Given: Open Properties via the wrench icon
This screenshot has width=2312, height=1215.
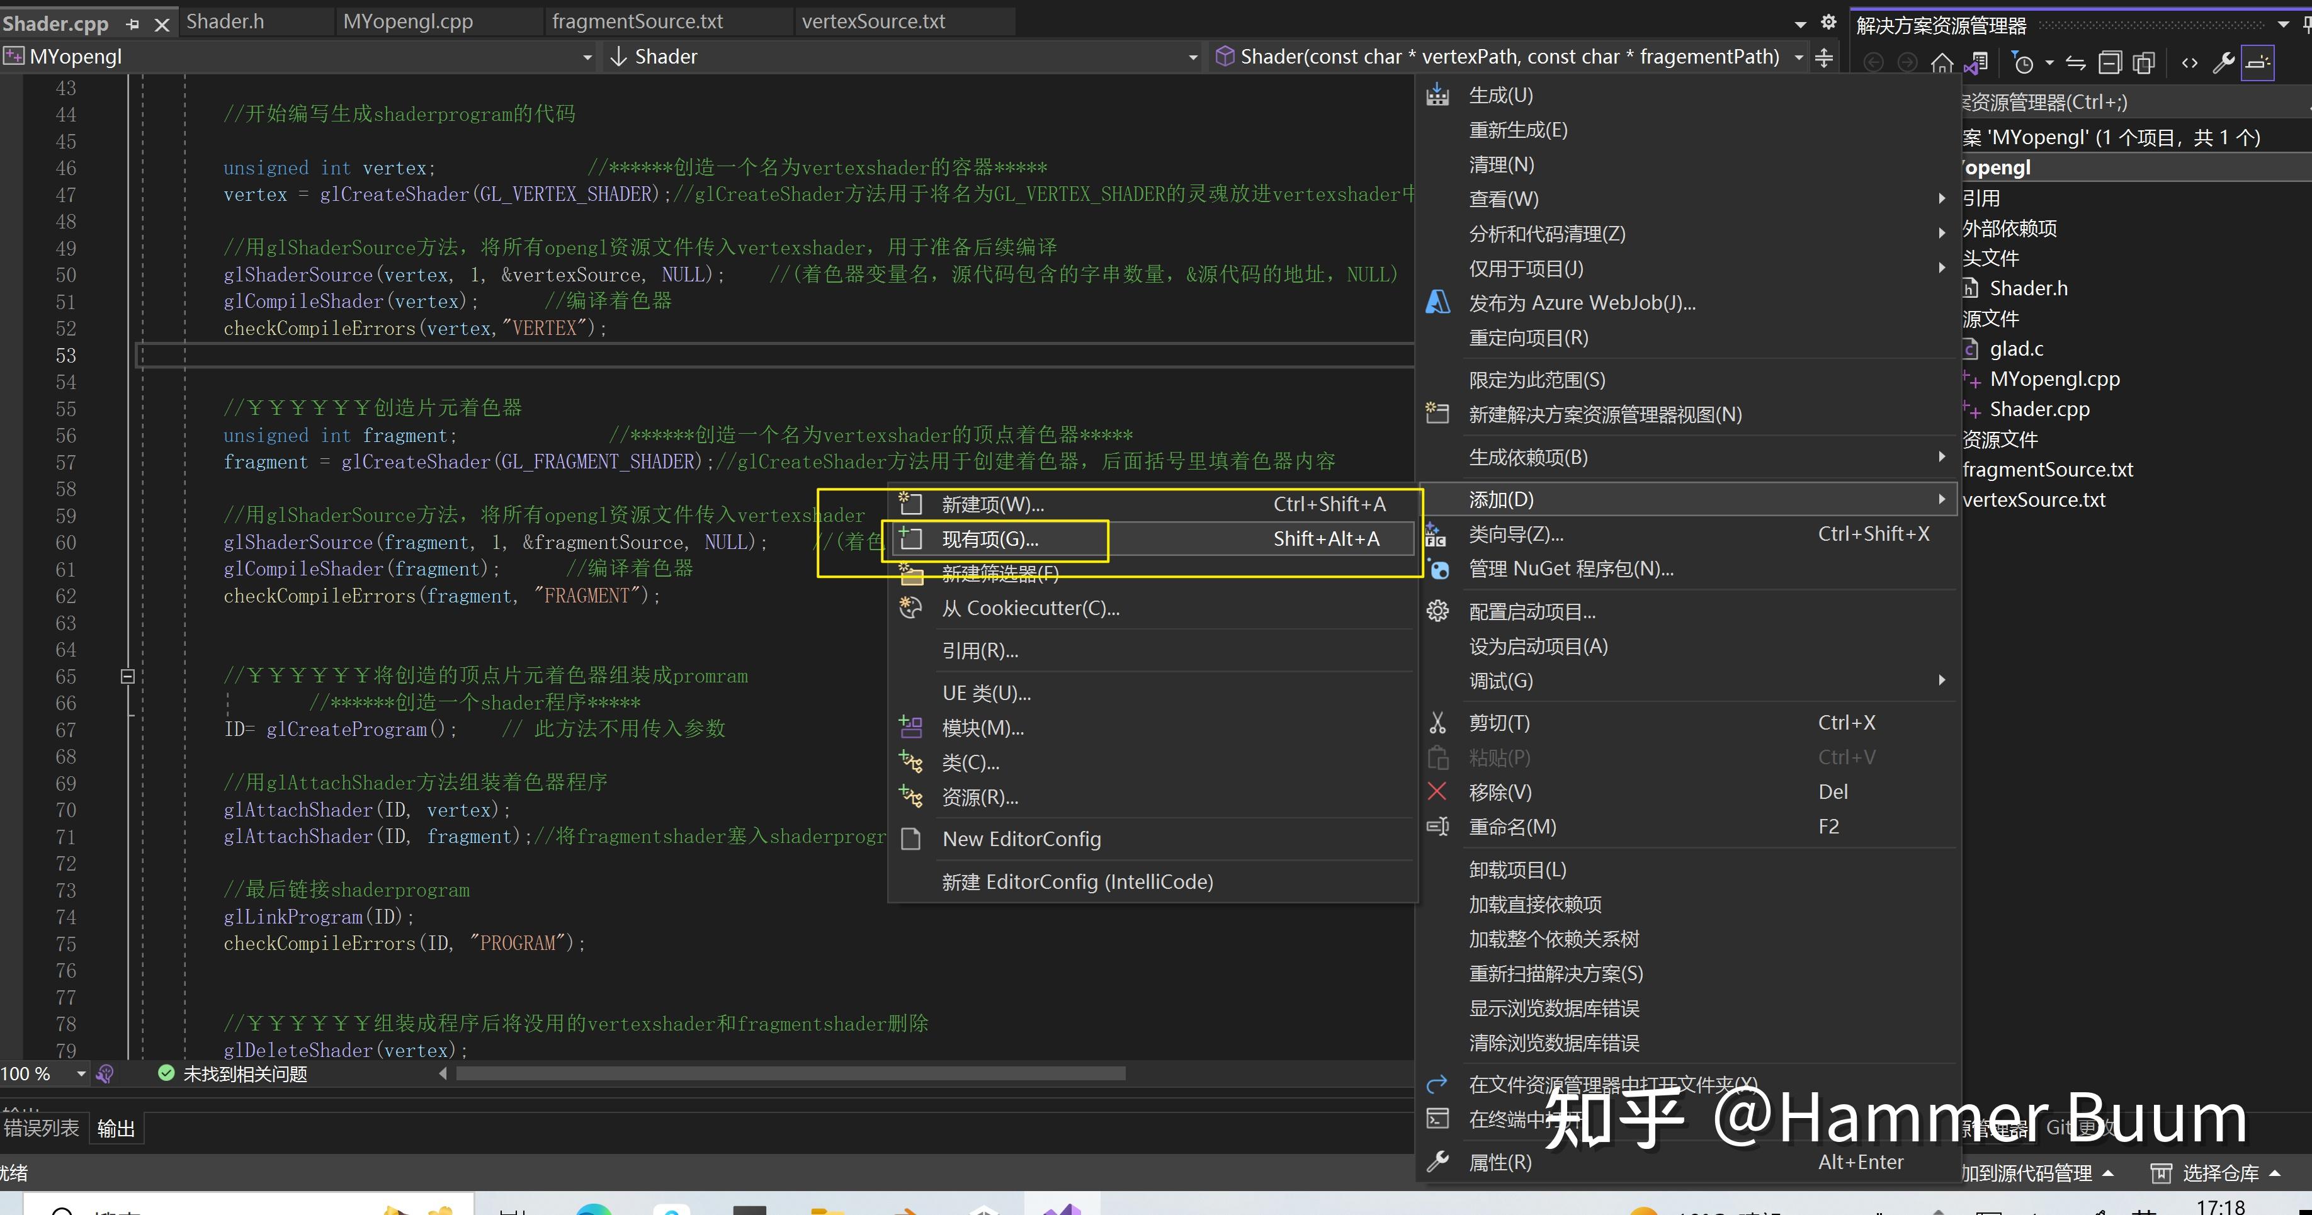Looking at the screenshot, I should [2224, 63].
